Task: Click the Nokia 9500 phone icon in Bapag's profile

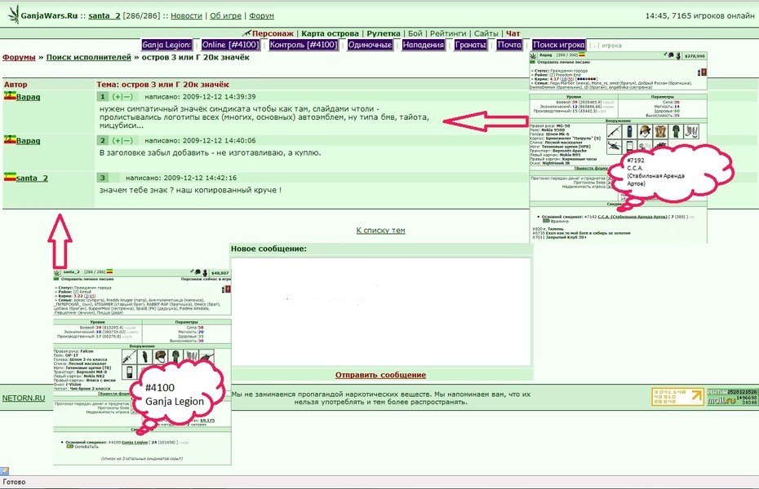Action: click(628, 131)
